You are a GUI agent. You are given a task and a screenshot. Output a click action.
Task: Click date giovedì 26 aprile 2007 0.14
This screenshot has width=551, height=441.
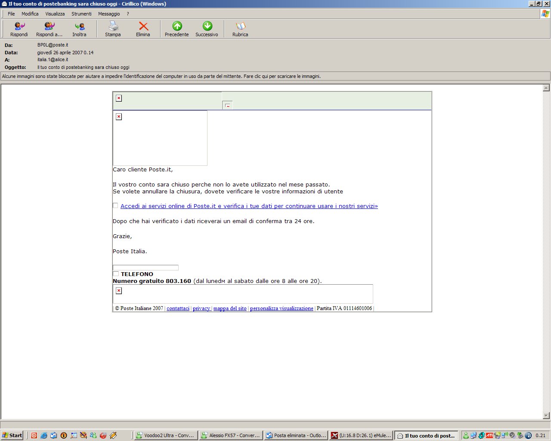[x=65, y=53]
